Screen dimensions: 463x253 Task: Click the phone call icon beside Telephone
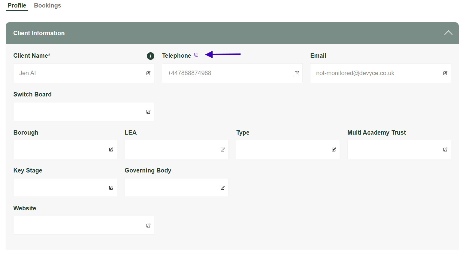pos(196,55)
